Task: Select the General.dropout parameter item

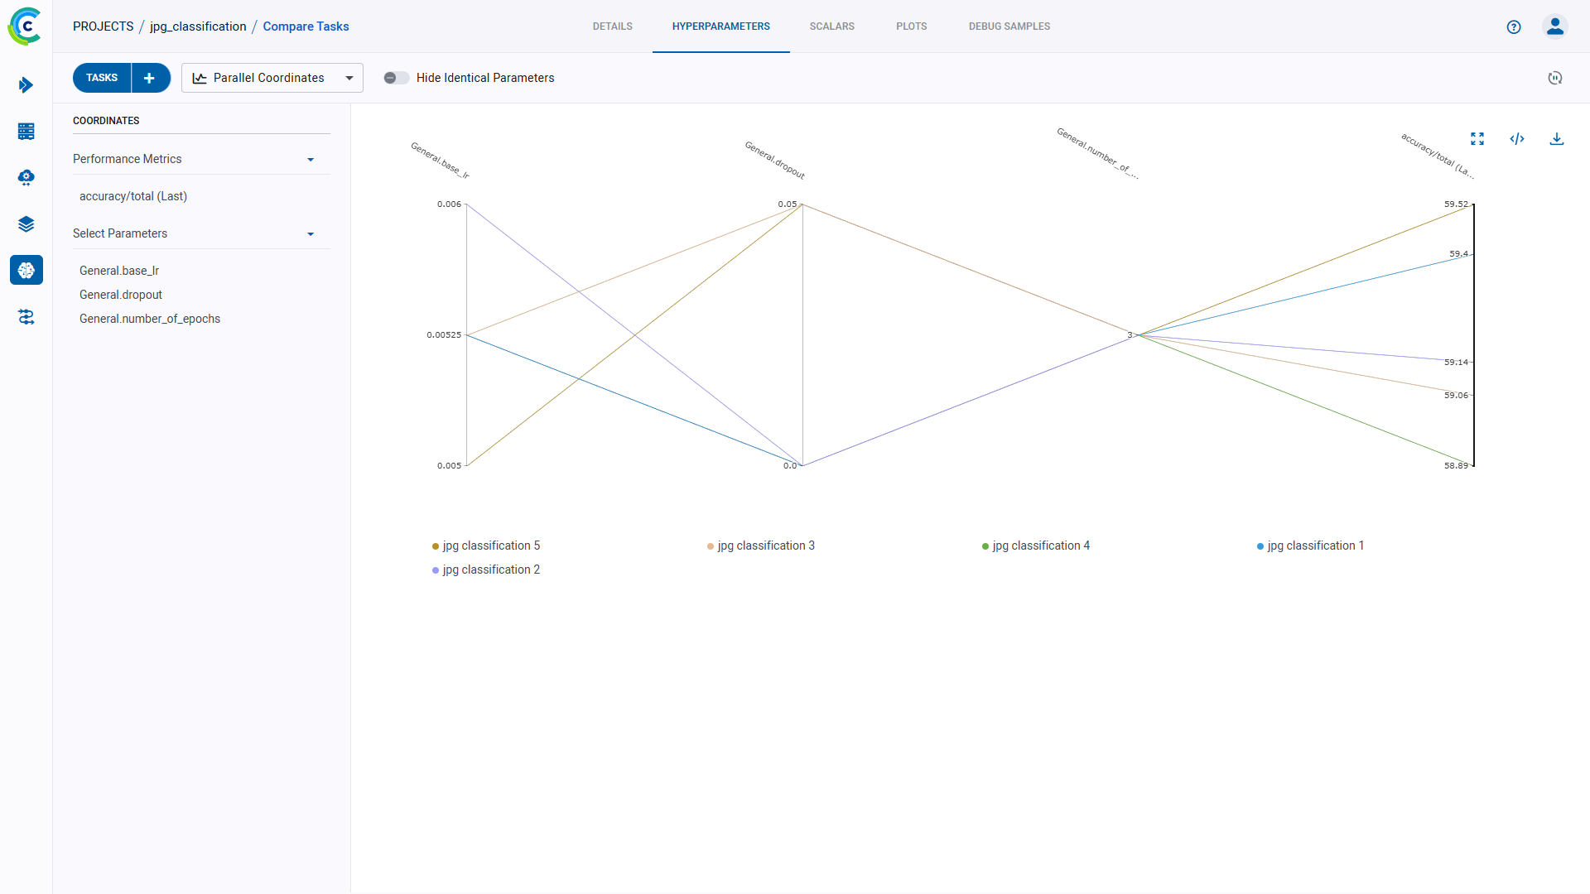Action: point(121,295)
